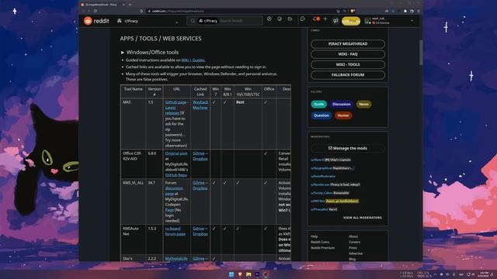The image size is (497, 279).
Task: Open the Popular feed icon in Reddit header
Action: pyautogui.click(x=269, y=19)
